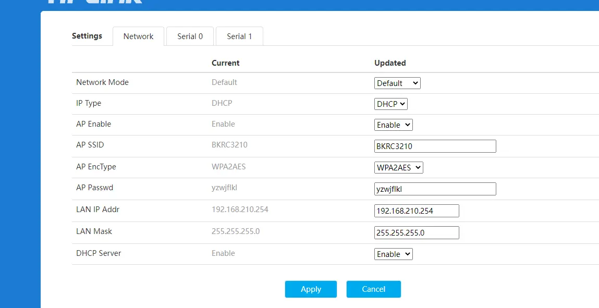Click the Updated column header

coord(390,63)
